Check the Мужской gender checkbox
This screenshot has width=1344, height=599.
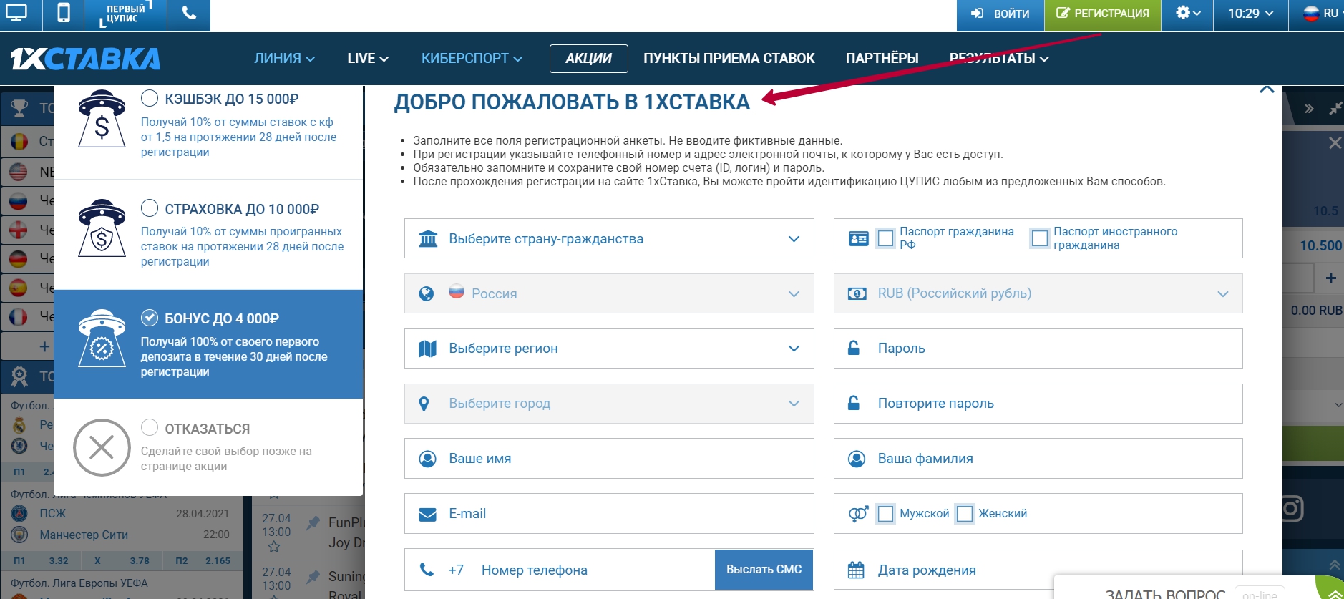tap(885, 514)
